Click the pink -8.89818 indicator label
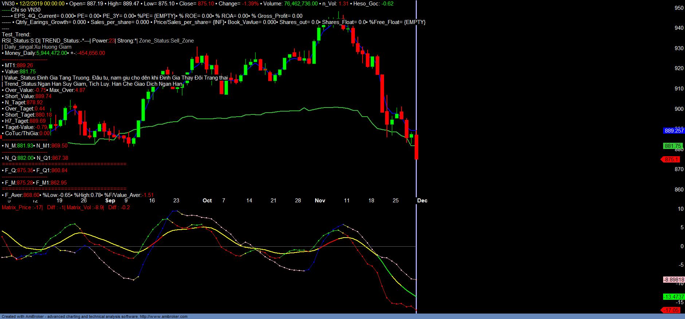Screen dimensions: 685x319 pyautogui.click(x=674, y=280)
